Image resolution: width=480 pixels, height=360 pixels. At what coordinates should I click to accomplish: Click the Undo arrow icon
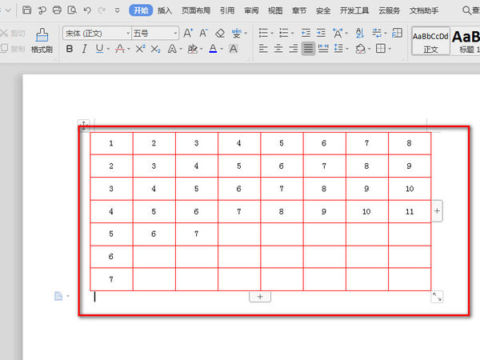coord(87,10)
